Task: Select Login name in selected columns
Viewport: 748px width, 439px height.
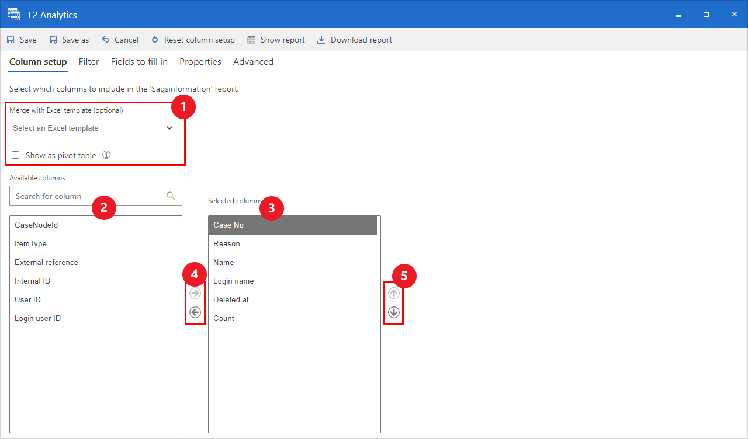Action: pos(234,281)
